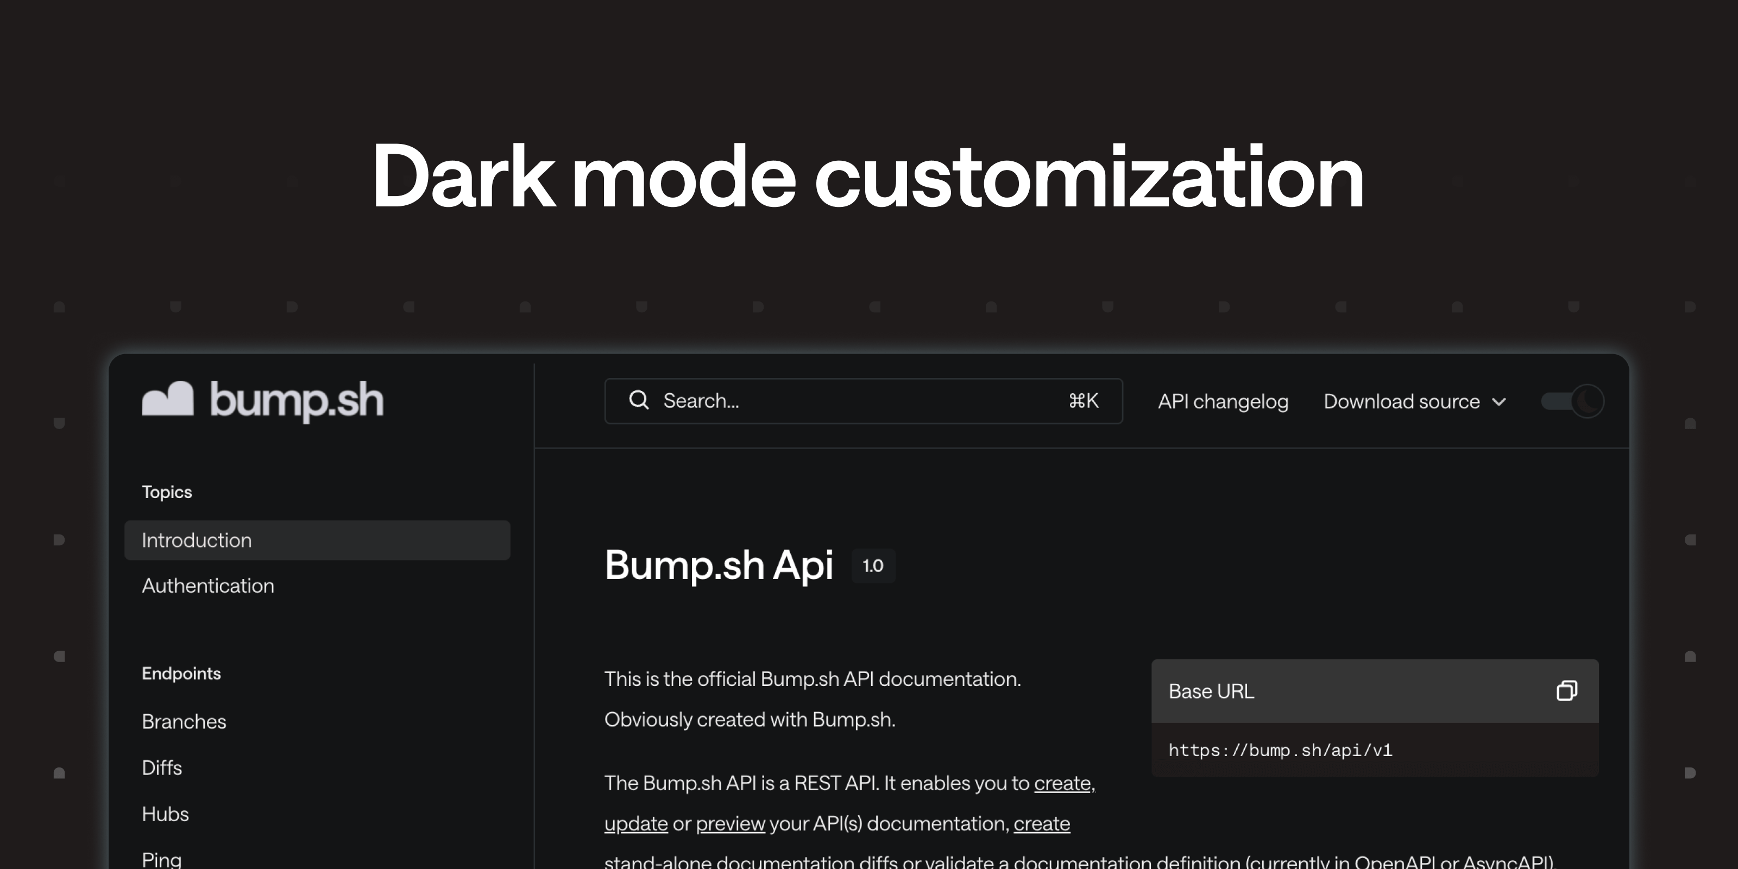Click the search magnifier icon
1738x869 pixels.
point(639,400)
